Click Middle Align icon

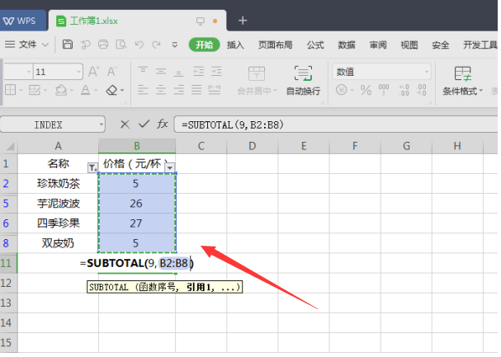tap(161, 71)
